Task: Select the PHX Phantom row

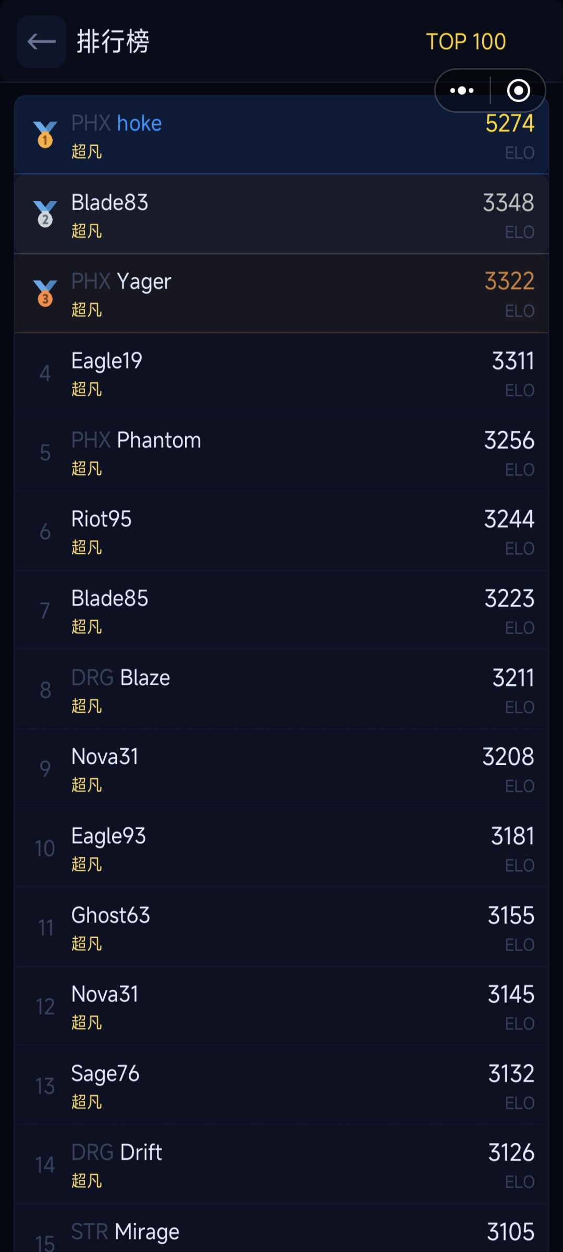Action: (281, 452)
